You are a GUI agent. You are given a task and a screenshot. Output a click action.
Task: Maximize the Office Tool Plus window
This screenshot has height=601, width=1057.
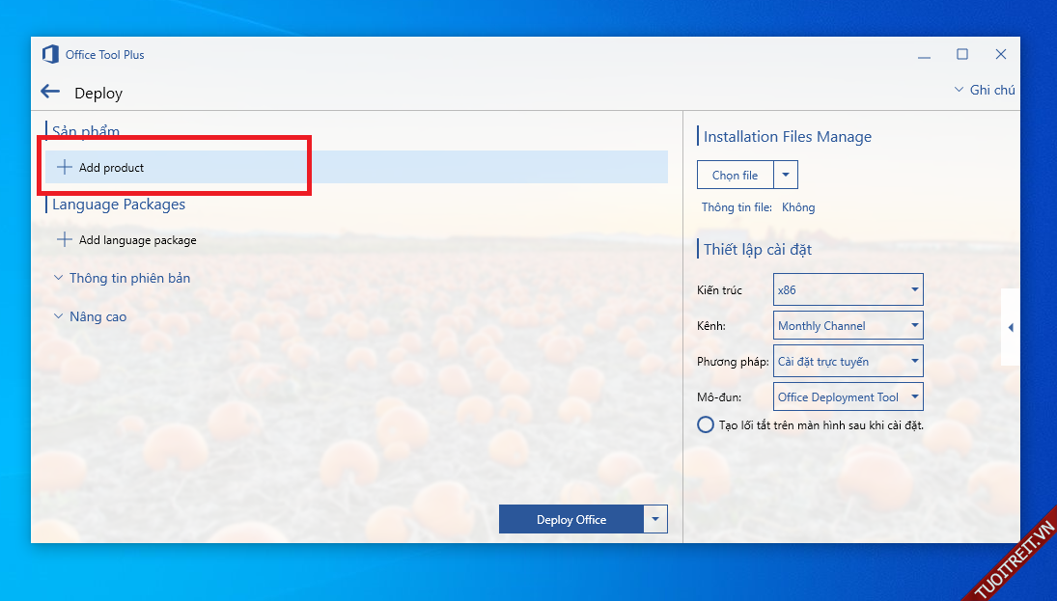pos(961,55)
